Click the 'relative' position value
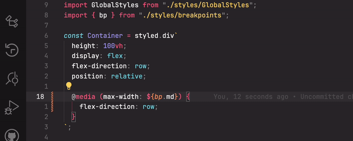The width and height of the screenshot is (353, 141). point(126,76)
